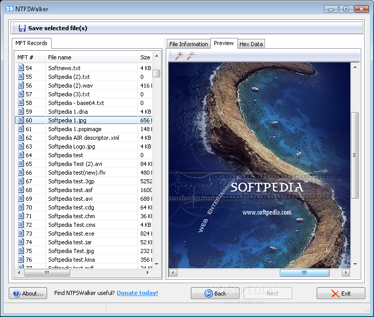Viewport: 374px width, 317px height.
Task: Exit NTFSWalker with the Exit button
Action: tap(341, 293)
